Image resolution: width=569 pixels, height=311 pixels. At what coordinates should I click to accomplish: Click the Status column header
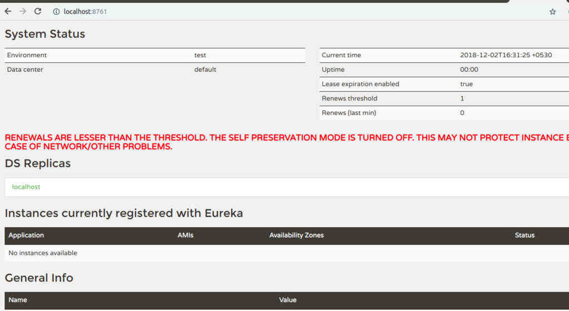pos(525,235)
